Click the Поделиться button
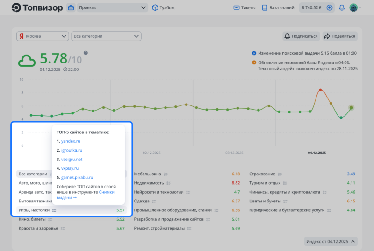The height and width of the screenshot is (251, 374). (340, 36)
